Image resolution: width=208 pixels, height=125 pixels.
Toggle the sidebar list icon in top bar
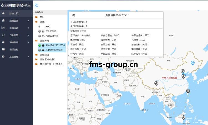point(37,5)
